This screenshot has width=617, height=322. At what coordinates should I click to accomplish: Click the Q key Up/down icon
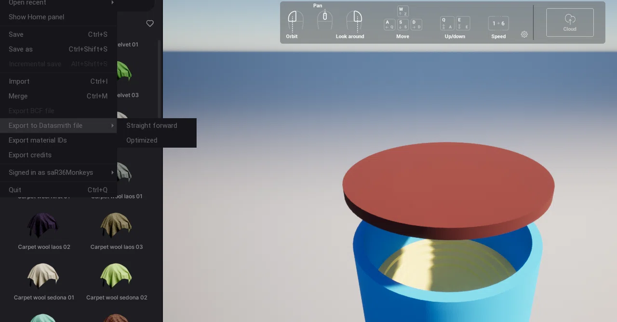point(447,23)
